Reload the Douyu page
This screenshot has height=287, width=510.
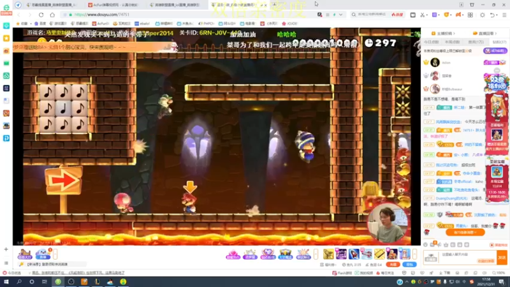tap(41, 15)
